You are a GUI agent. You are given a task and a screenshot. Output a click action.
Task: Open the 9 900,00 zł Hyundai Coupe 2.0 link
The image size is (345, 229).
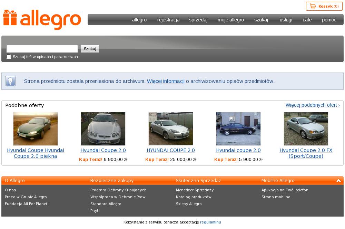(x=103, y=150)
